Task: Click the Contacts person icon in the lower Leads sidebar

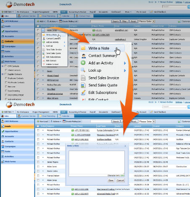Action: [3, 141]
